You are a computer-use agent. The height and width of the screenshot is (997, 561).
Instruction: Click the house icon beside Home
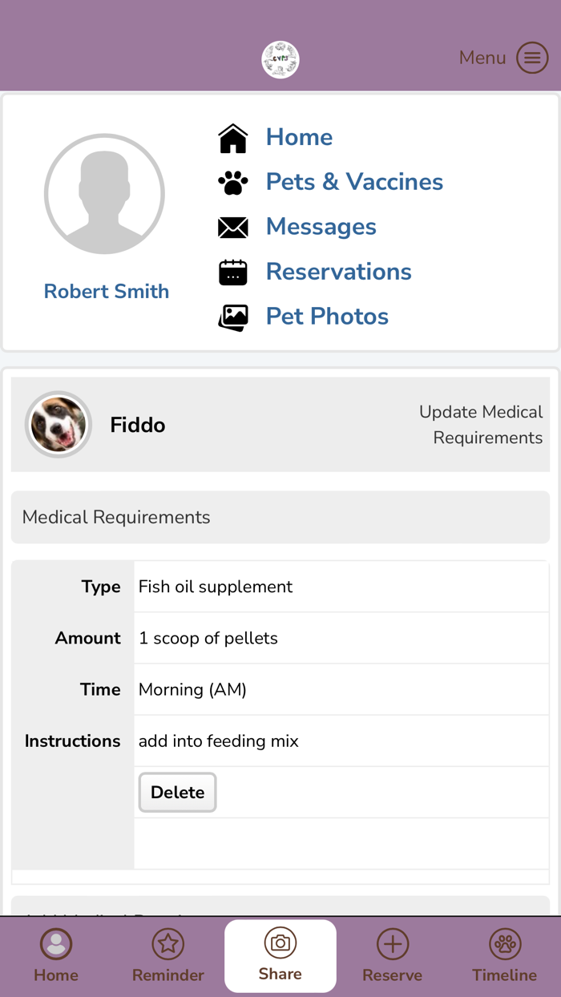point(233,138)
